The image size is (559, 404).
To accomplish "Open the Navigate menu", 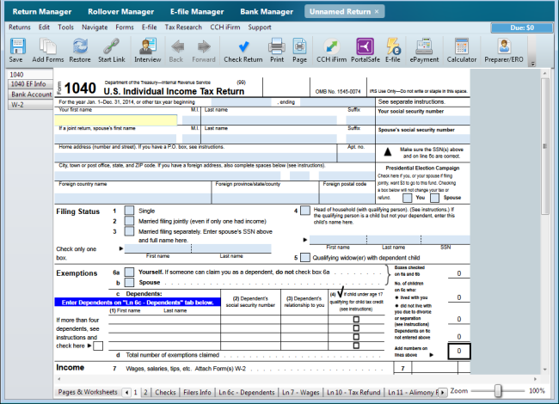I will (95, 27).
